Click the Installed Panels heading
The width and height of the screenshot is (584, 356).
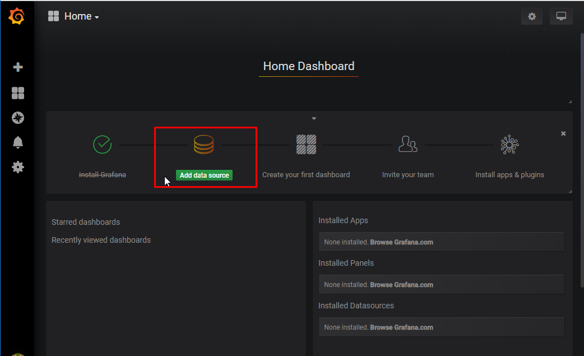tap(346, 263)
